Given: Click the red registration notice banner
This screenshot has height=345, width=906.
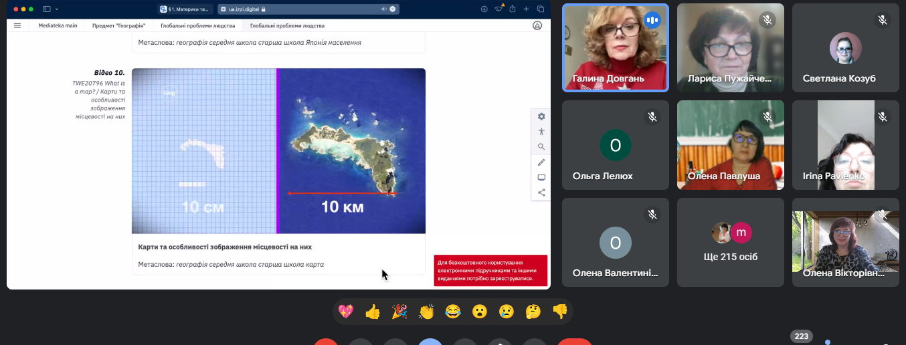Looking at the screenshot, I should click(x=490, y=270).
